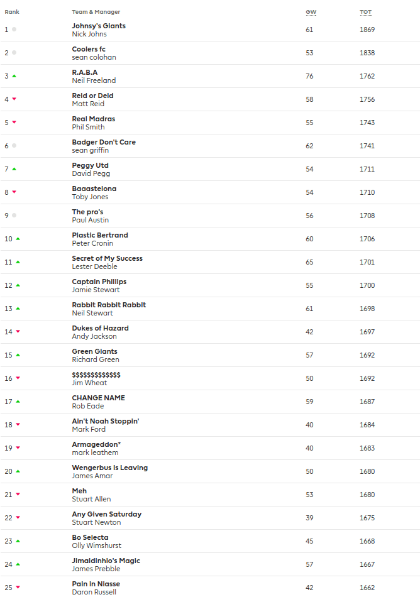Open Pain in Niasse team link
This screenshot has width=420, height=597.
click(x=96, y=584)
